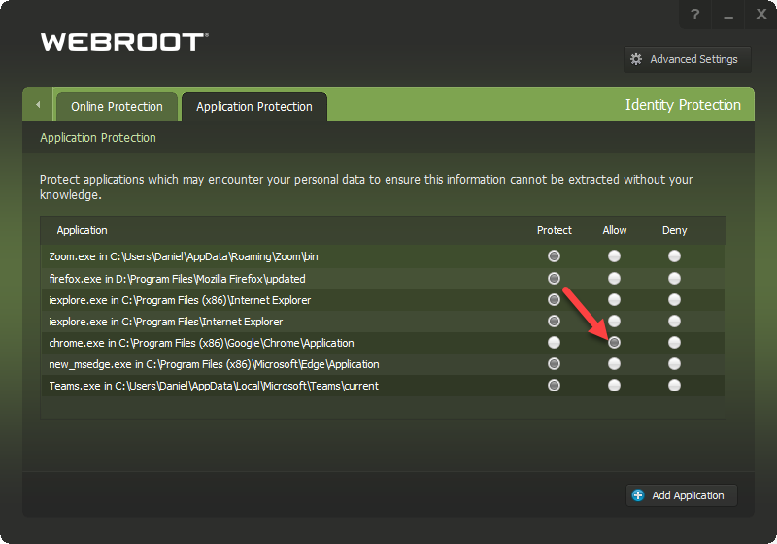This screenshot has height=544, width=777.
Task: Click the Add Application button
Action: pos(682,495)
